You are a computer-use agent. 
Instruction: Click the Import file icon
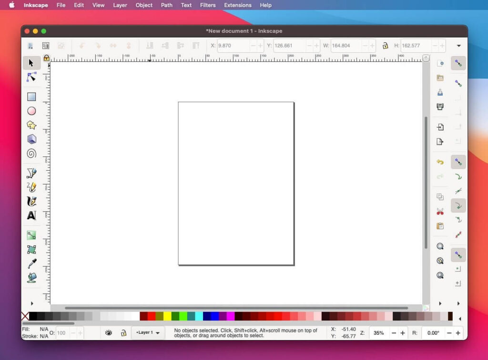tap(440, 127)
